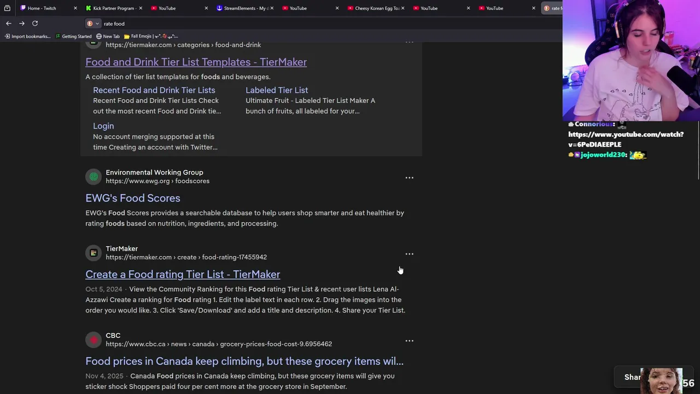Click 'CBC' site name text
The width and height of the screenshot is (700, 394).
click(113, 335)
